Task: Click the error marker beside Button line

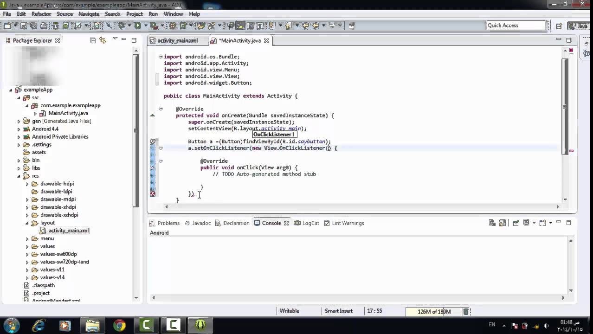Action: pos(153,141)
